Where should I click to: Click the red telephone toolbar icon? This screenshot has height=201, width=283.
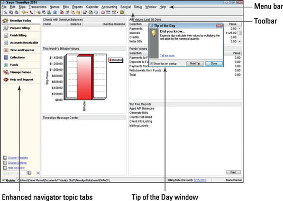[x=31, y=13]
